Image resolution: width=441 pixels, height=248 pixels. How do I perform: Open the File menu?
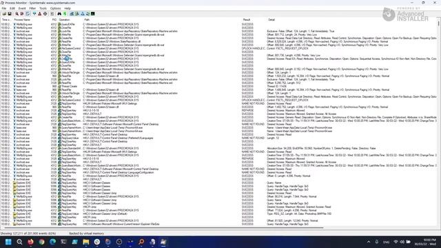(x=4, y=8)
